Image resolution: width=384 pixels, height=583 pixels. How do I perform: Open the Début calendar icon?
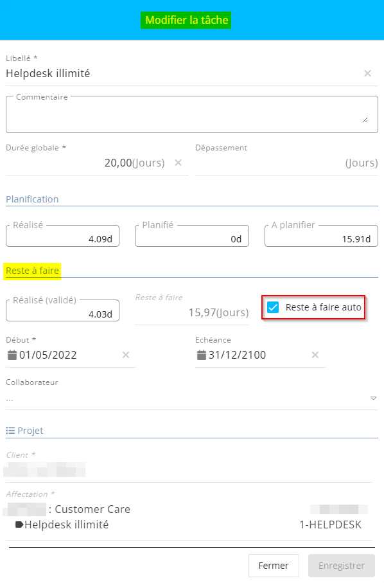coord(12,355)
